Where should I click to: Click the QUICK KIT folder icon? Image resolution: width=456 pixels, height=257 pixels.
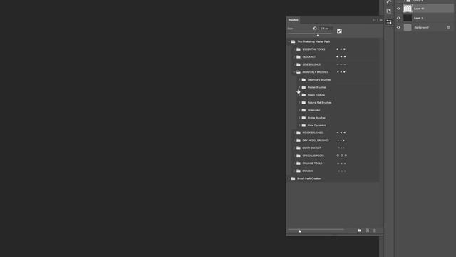(x=299, y=57)
